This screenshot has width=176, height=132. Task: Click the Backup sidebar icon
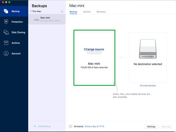(x=6, y=11)
